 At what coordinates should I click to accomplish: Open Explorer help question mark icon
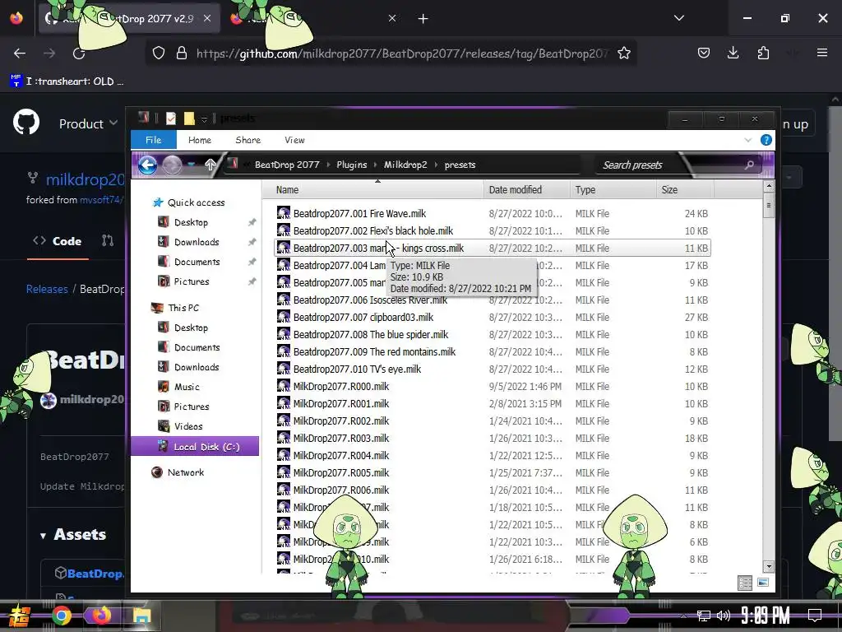[766, 140]
